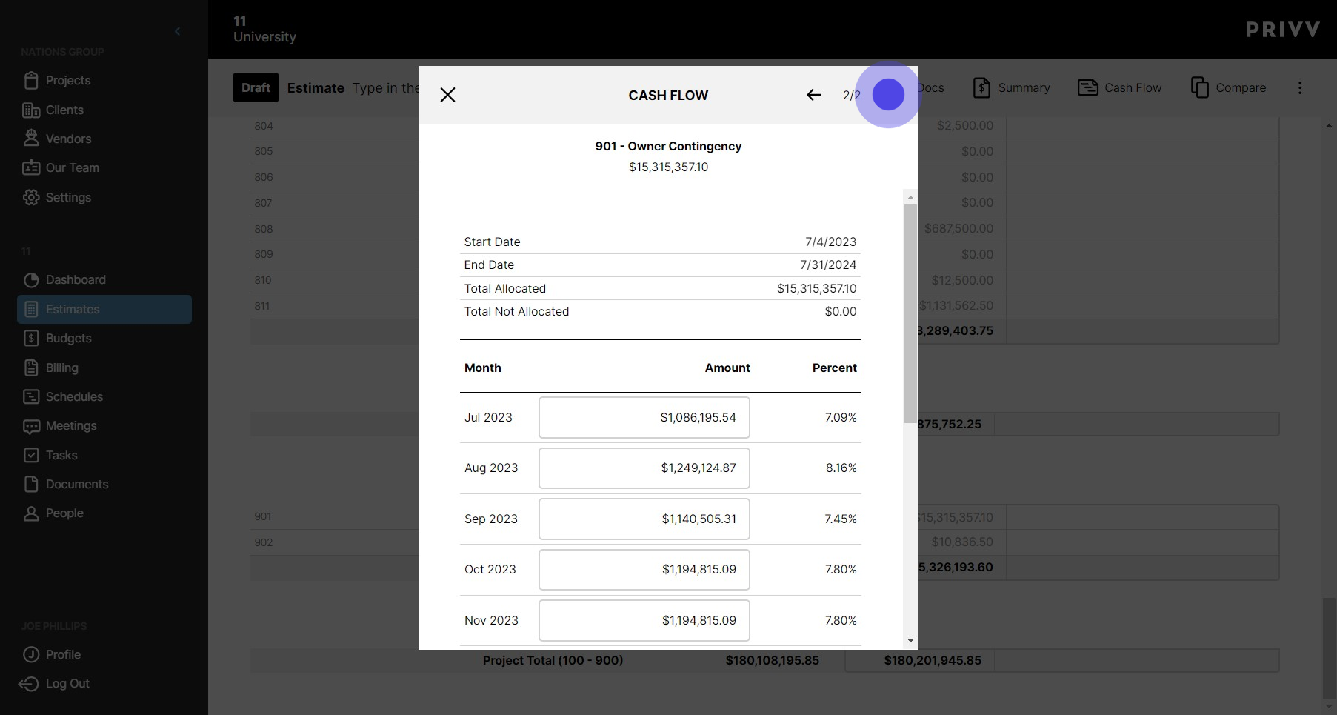Open the Budgets section
The width and height of the screenshot is (1337, 715).
coord(58,338)
